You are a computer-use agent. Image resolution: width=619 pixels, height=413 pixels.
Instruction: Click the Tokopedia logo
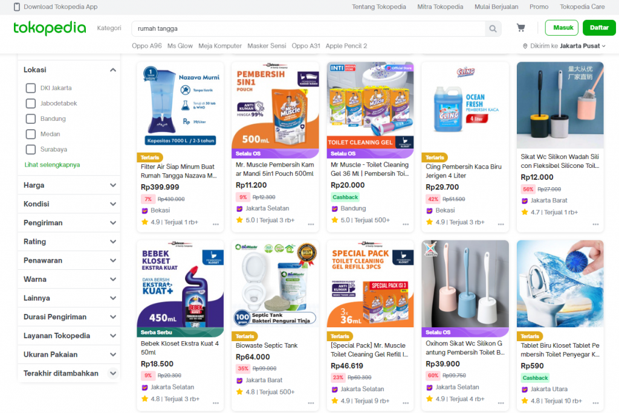point(50,28)
